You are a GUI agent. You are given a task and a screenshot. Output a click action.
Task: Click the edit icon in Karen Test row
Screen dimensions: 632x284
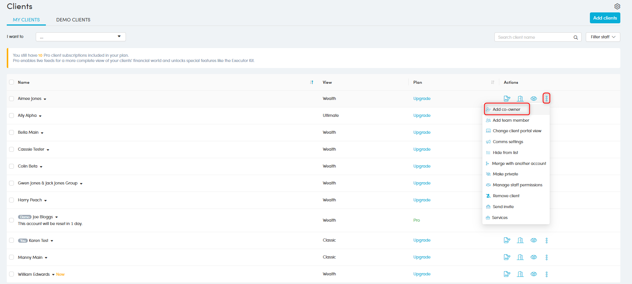pyautogui.click(x=507, y=240)
